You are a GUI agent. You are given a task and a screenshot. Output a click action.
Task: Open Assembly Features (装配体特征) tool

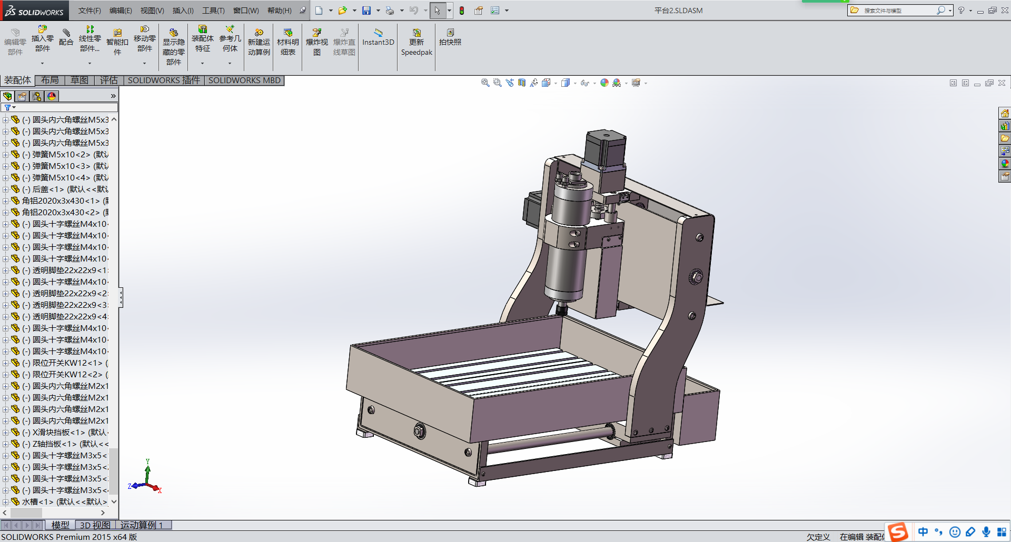pyautogui.click(x=203, y=38)
